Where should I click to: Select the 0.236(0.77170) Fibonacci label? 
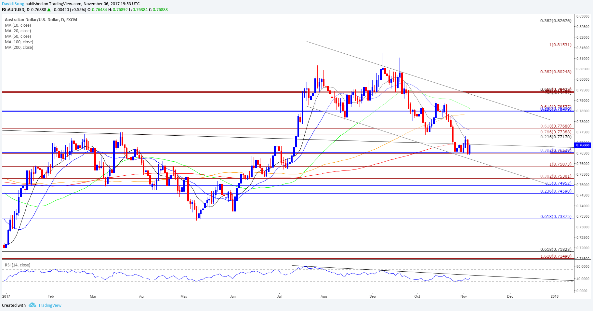click(556, 137)
